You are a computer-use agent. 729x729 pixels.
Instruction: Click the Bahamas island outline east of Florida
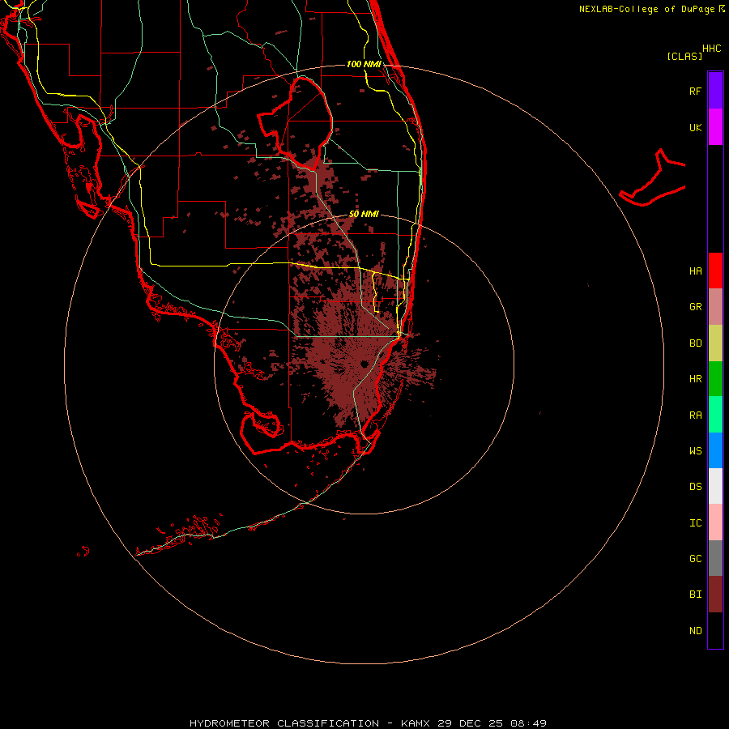(x=653, y=178)
